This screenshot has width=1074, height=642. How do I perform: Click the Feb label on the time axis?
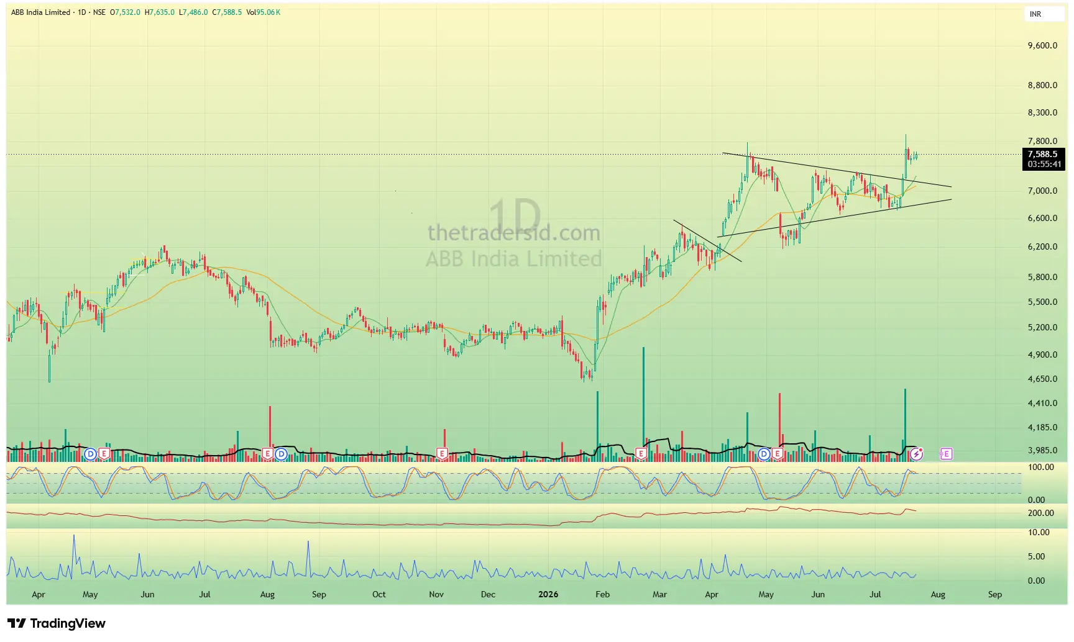603,594
